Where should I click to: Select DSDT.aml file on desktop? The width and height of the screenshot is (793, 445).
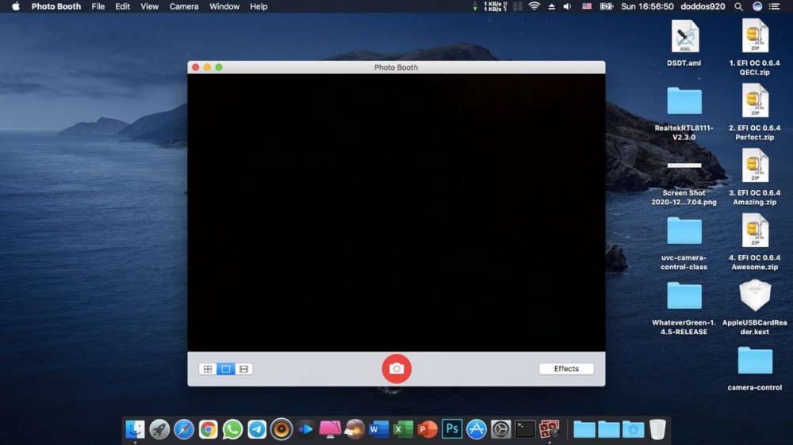[x=684, y=44]
